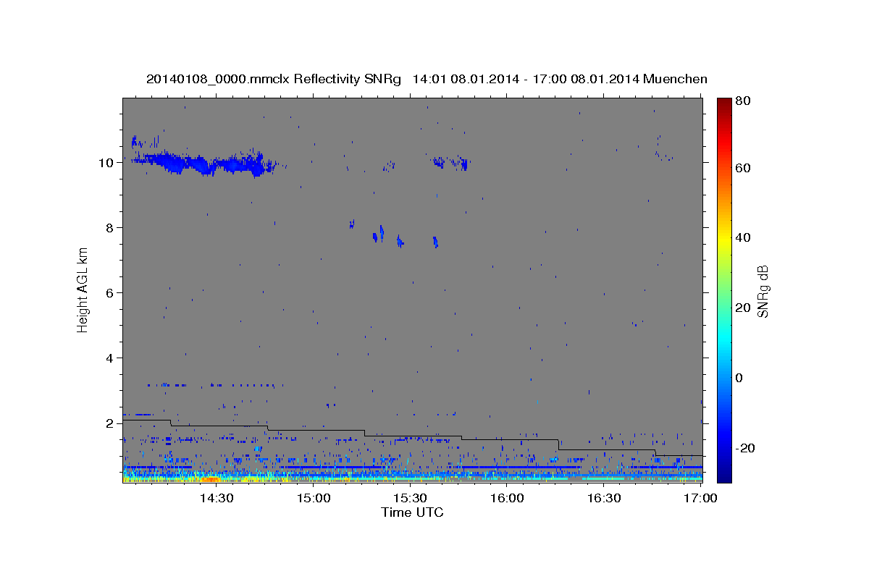Click the plot title text
This screenshot has height=579, width=869.
[427, 80]
